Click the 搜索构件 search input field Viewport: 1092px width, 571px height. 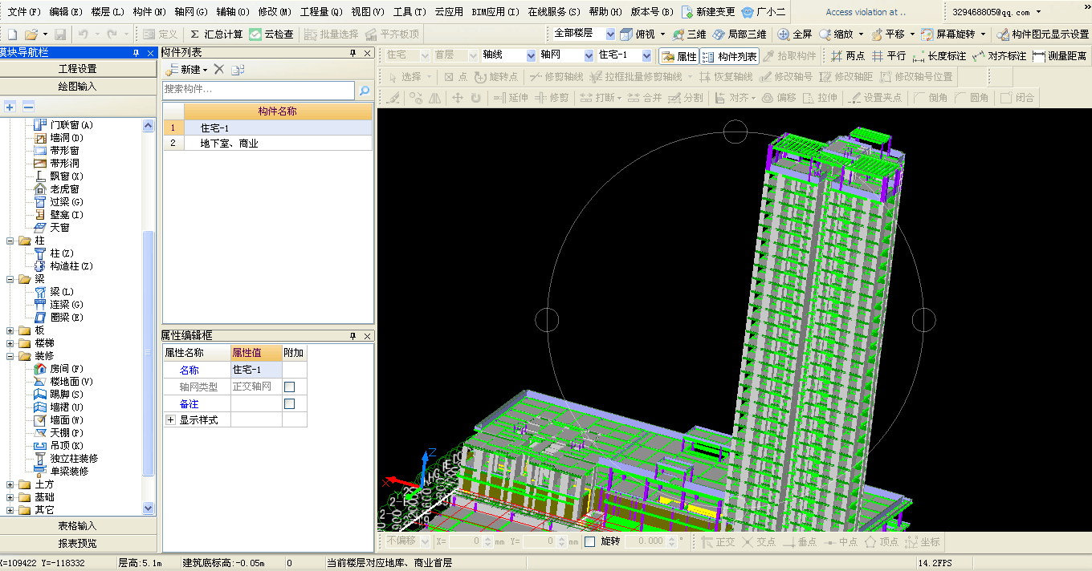click(x=258, y=90)
